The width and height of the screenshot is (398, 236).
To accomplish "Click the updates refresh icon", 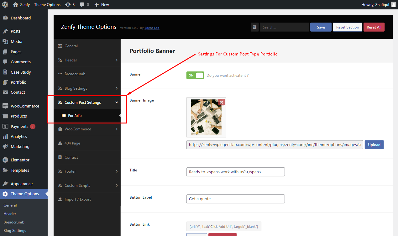I will pyautogui.click(x=68, y=5).
